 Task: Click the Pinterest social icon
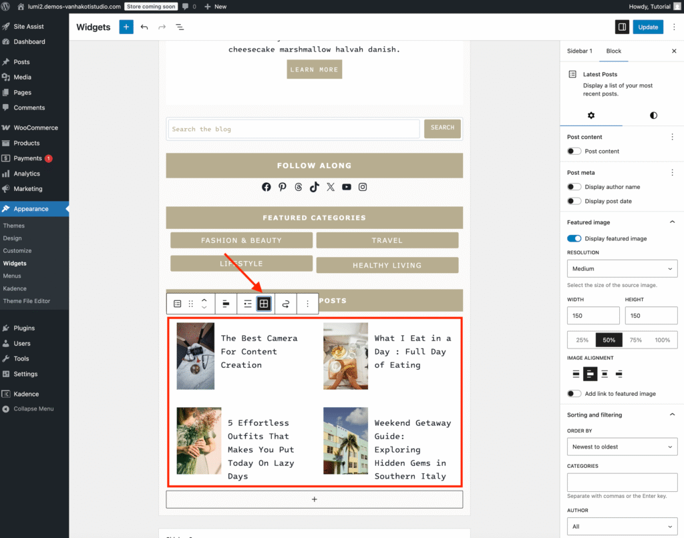tap(283, 187)
